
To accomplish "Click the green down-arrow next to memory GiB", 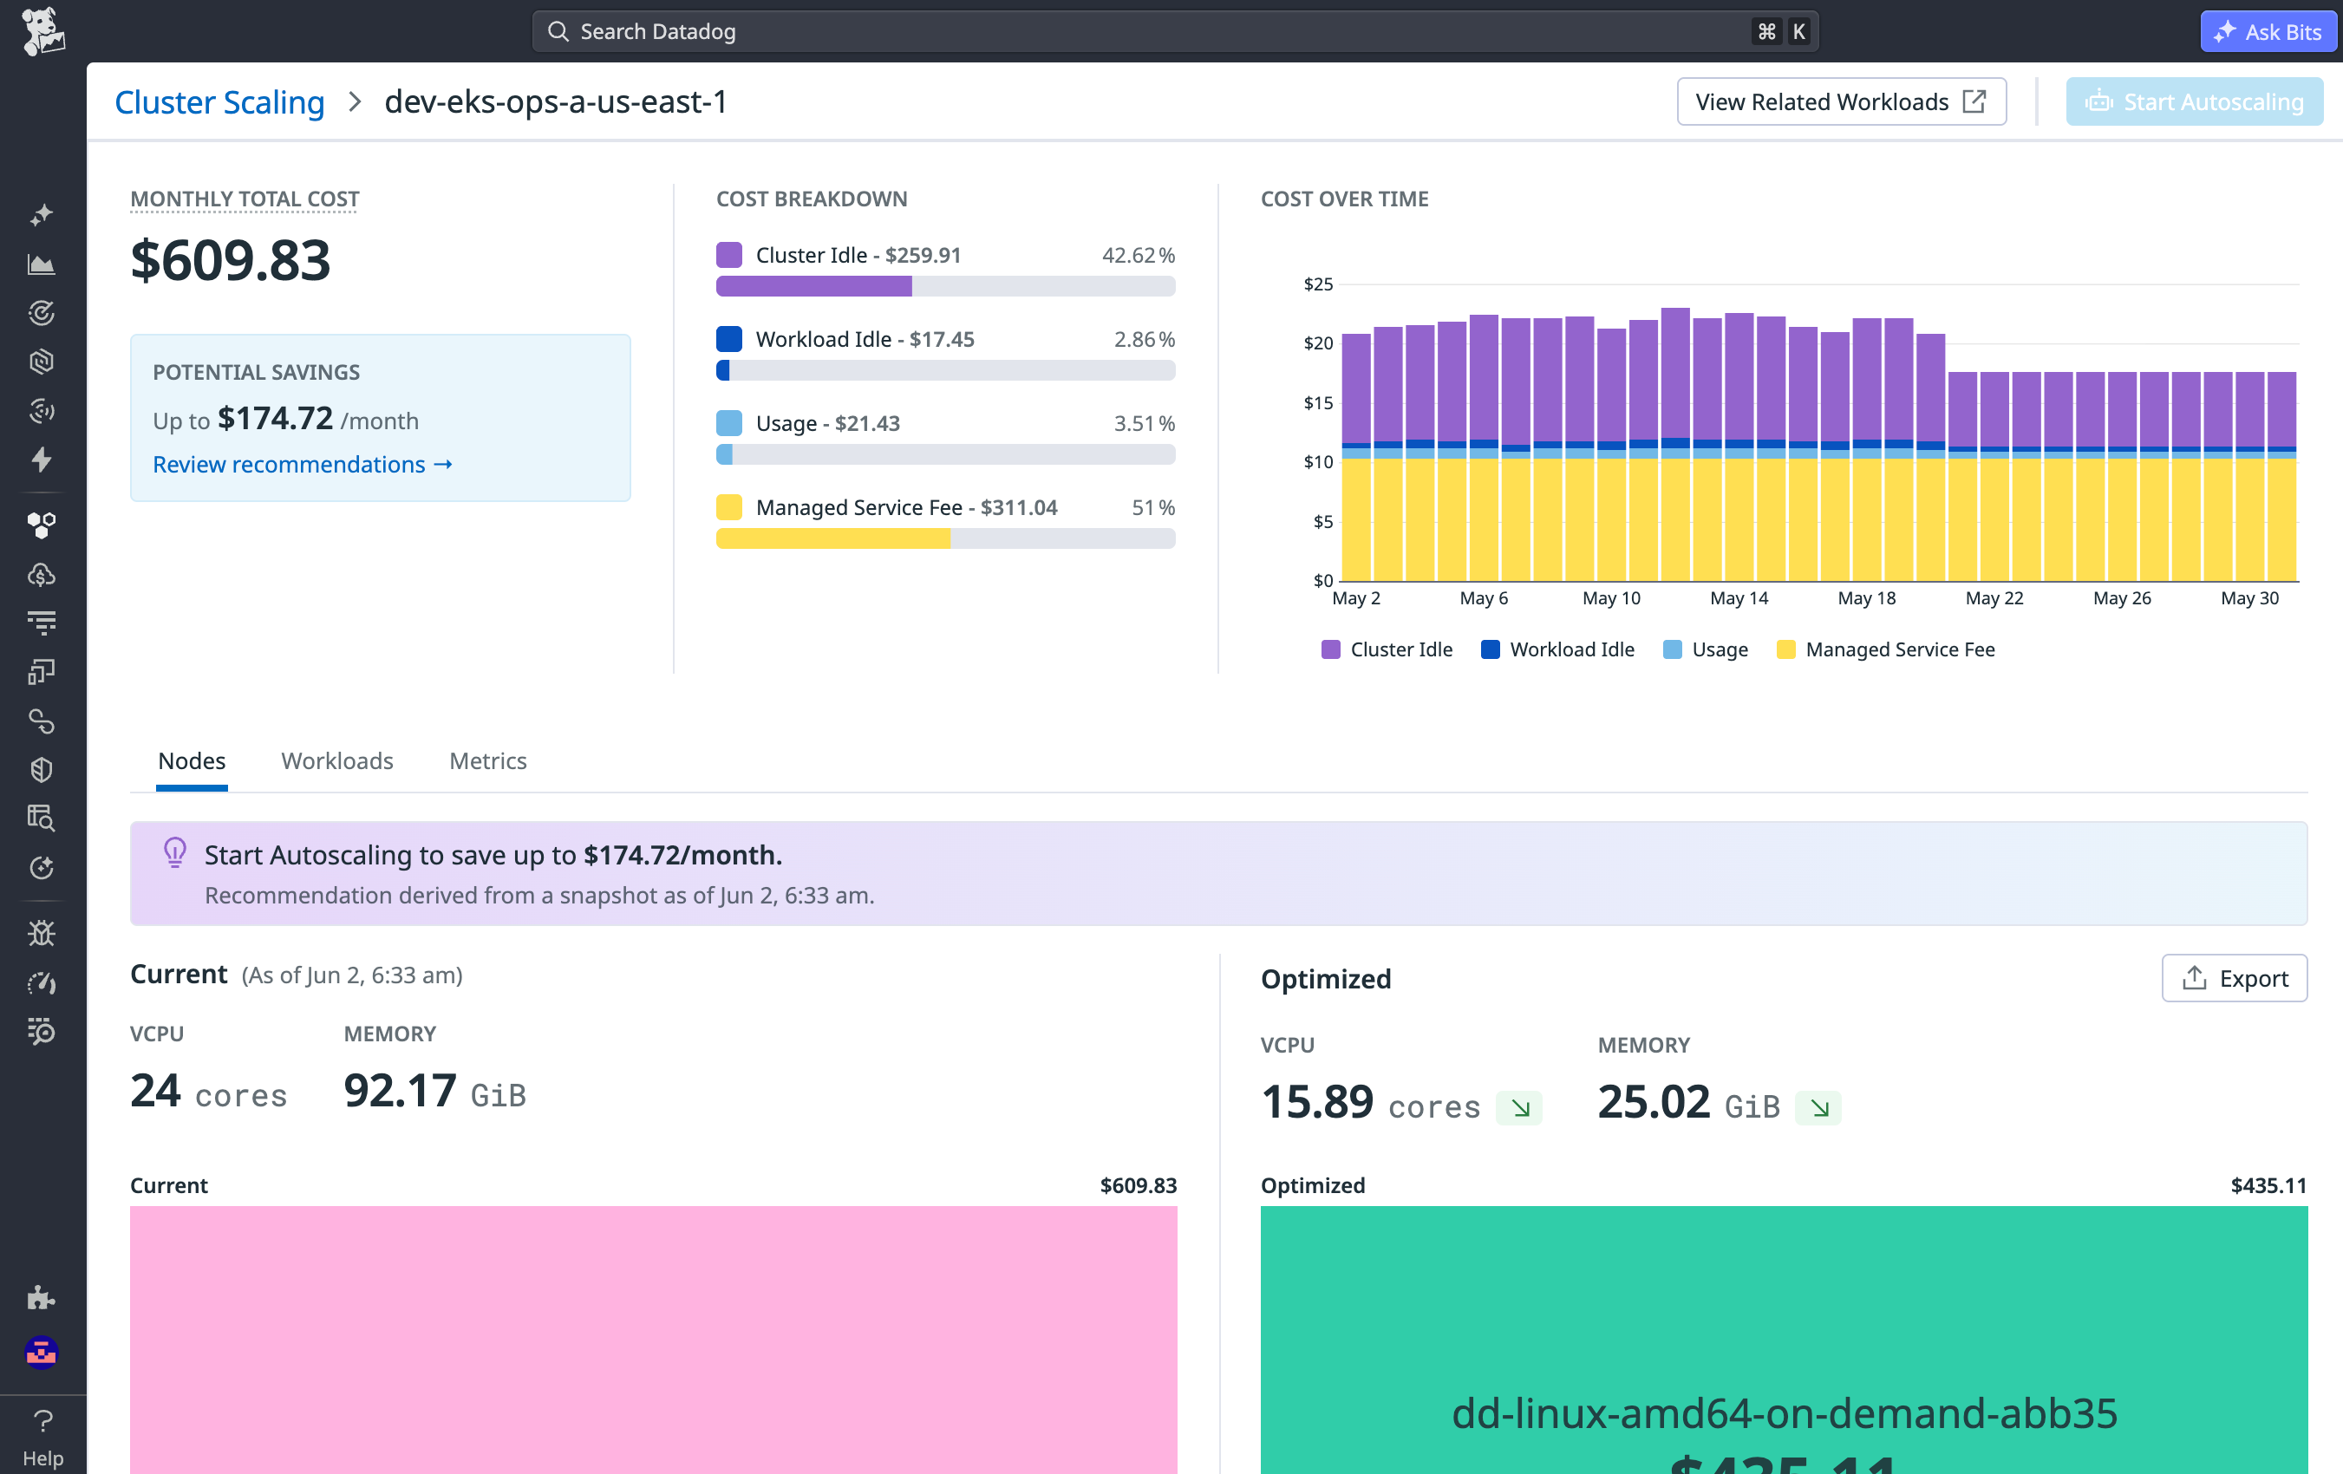I will click(1818, 1108).
